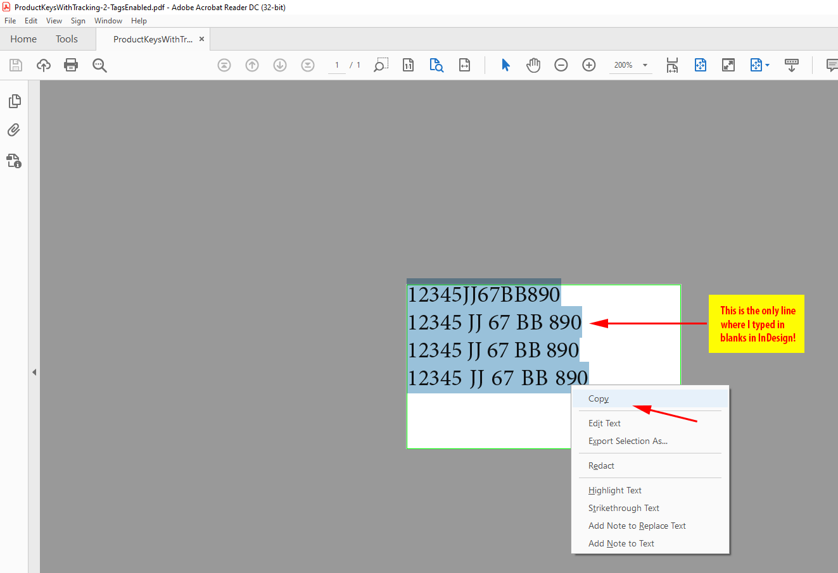The width and height of the screenshot is (838, 573).
Task: Select the Hand tool
Action: tap(533, 65)
